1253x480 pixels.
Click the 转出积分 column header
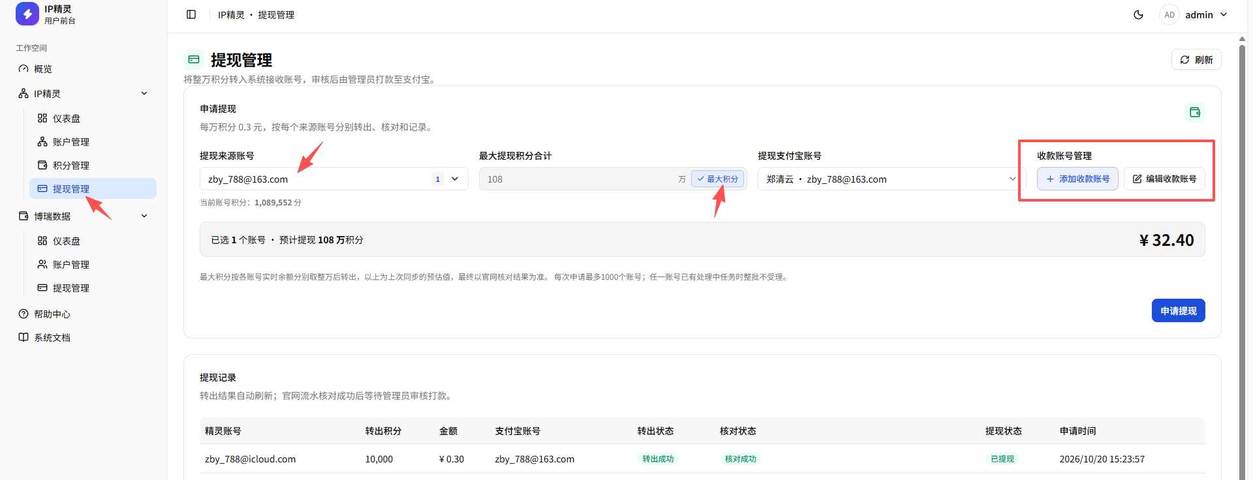[x=383, y=430]
